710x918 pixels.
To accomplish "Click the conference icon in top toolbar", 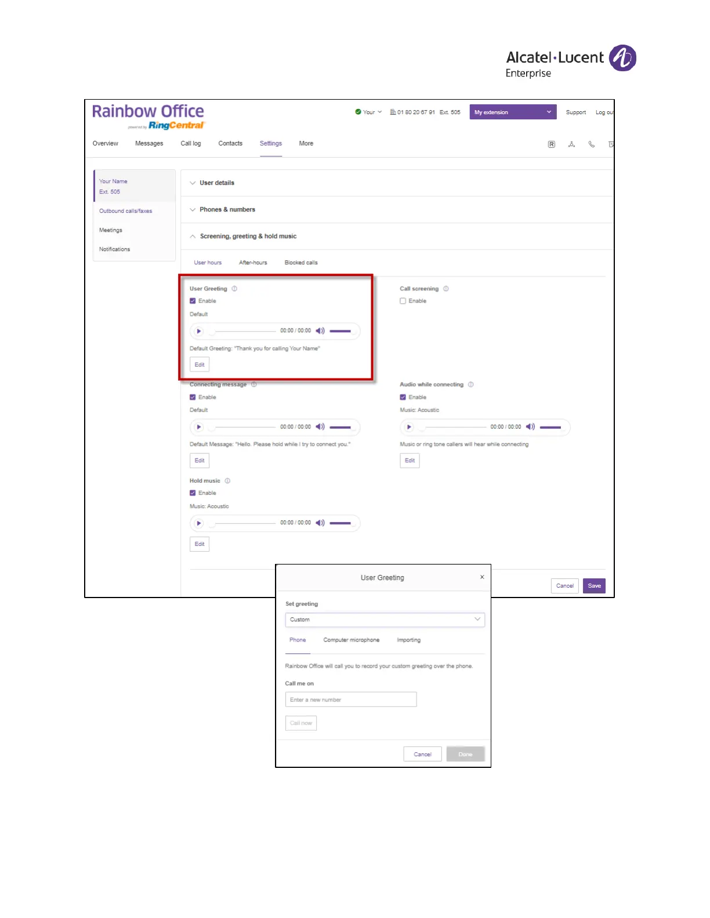I will click(571, 144).
